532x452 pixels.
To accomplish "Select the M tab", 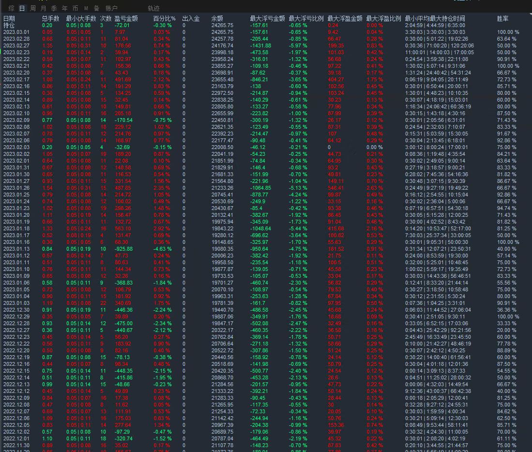I will [86, 8].
